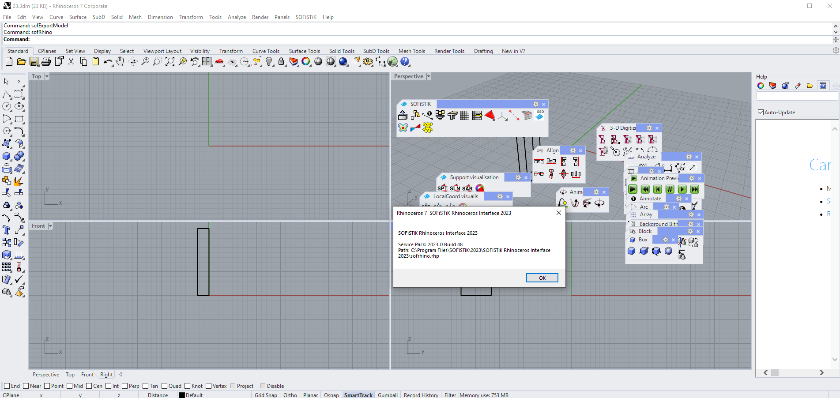Click the blue sphere Render icon
The height and width of the screenshot is (398, 840).
[343, 62]
